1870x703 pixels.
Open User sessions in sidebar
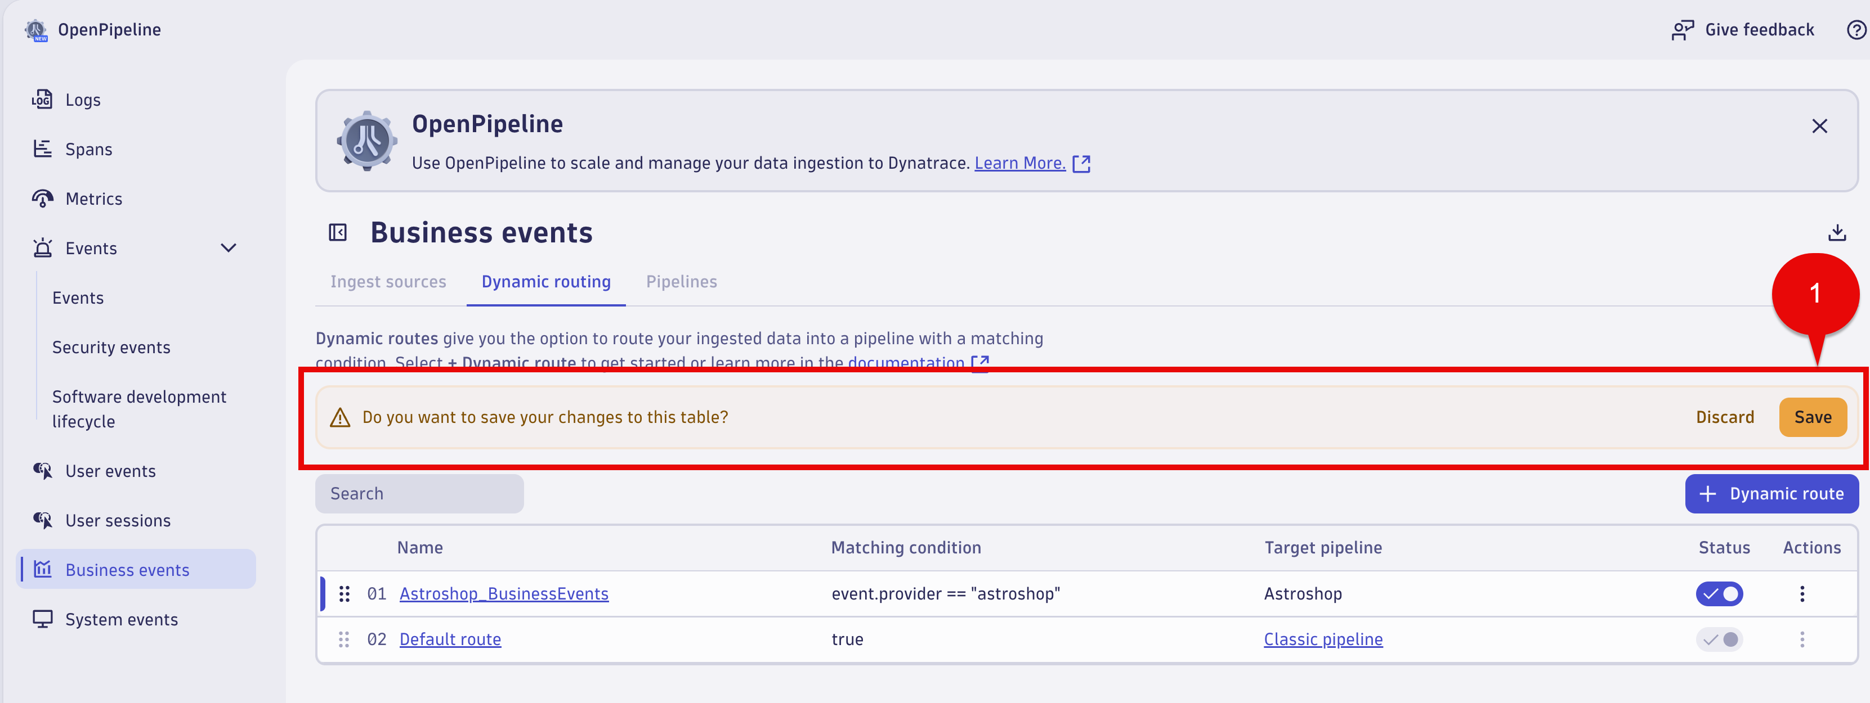click(118, 520)
